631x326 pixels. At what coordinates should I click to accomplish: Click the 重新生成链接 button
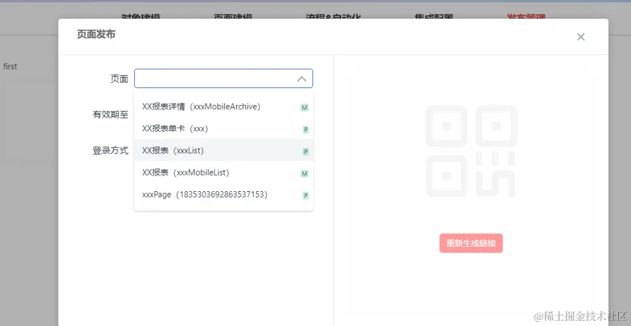[x=471, y=243]
